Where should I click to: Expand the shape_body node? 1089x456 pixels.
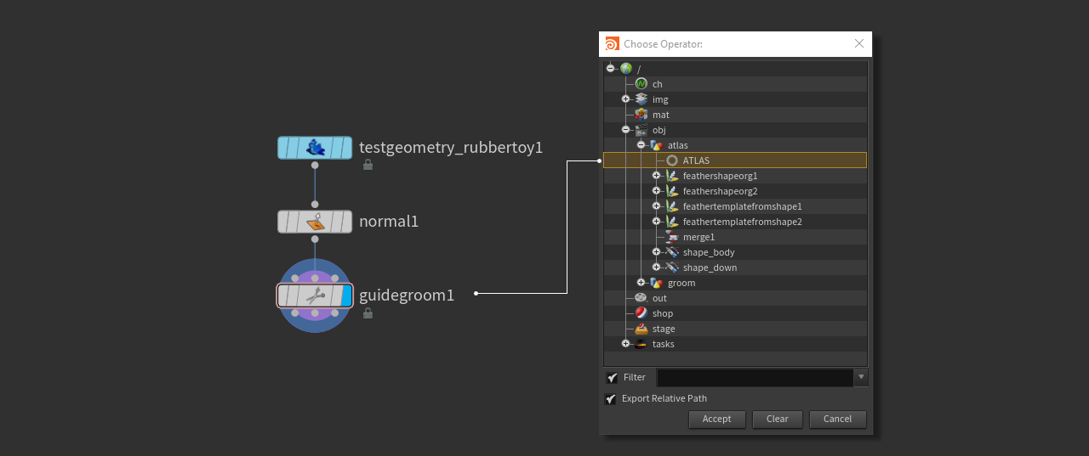coord(657,252)
